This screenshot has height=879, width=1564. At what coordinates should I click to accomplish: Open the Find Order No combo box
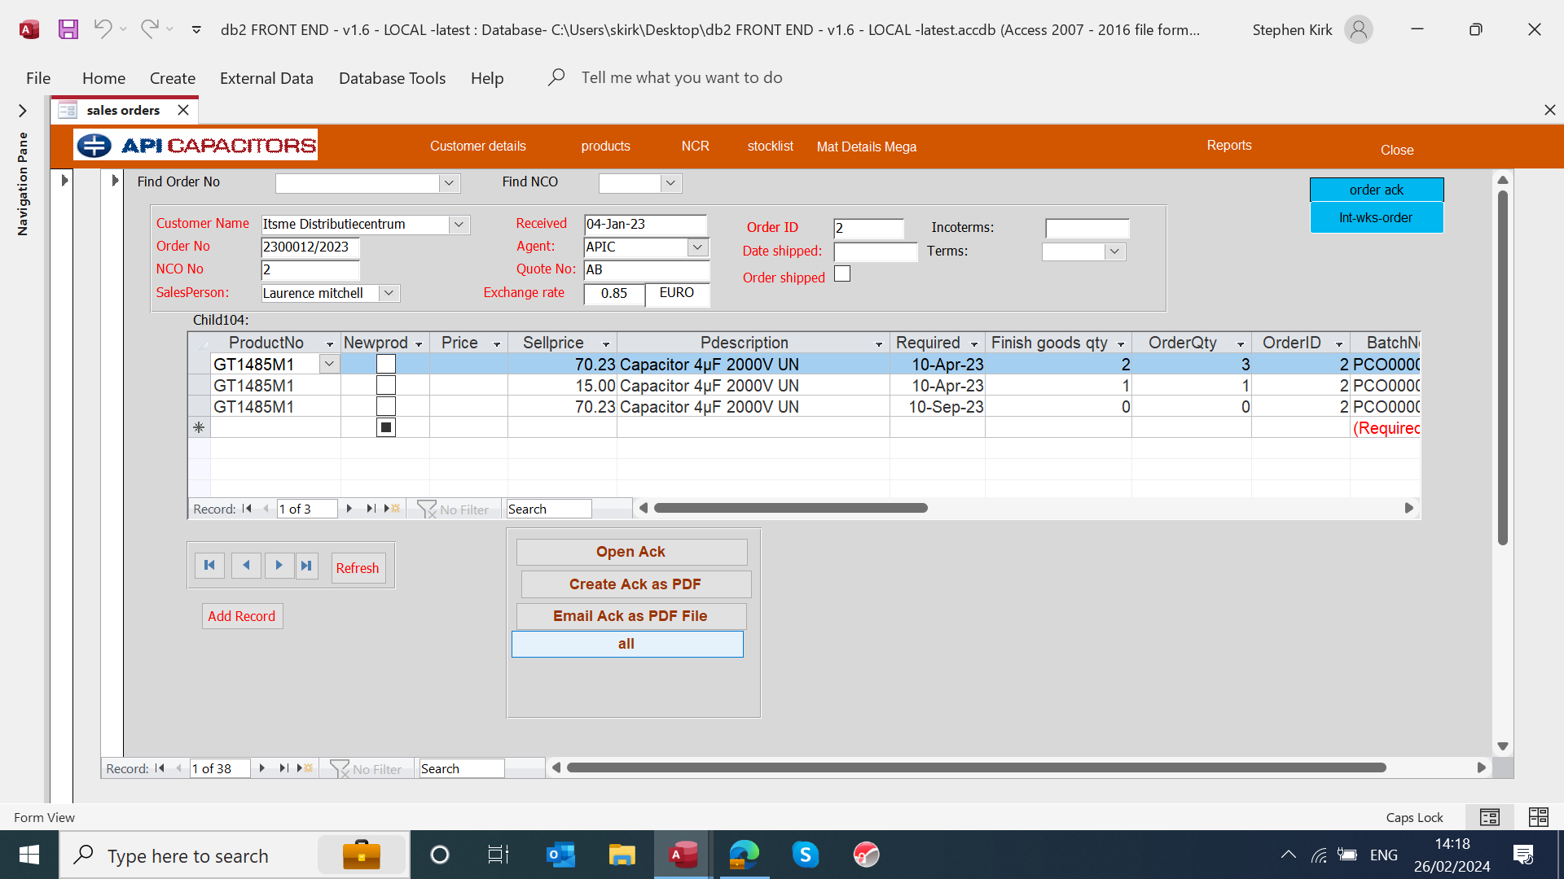tap(449, 183)
